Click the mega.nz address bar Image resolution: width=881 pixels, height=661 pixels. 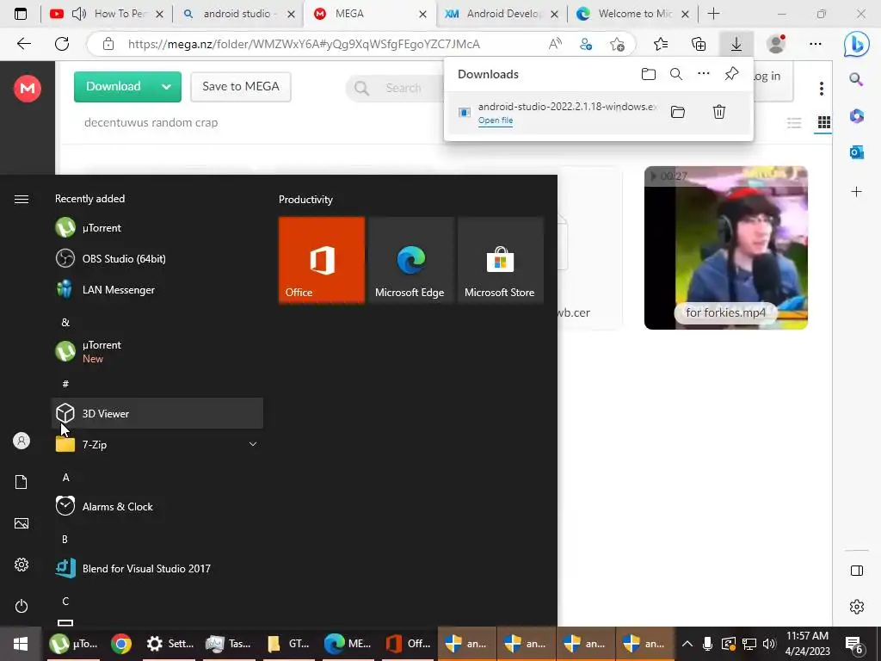(x=304, y=44)
